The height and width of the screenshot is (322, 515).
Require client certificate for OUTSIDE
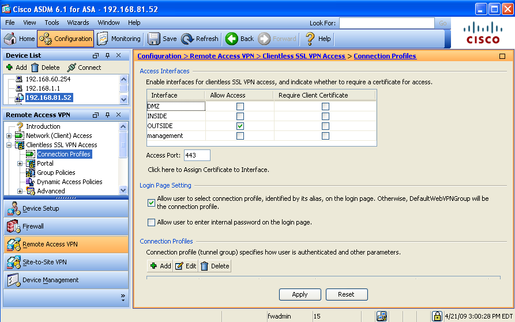point(325,126)
